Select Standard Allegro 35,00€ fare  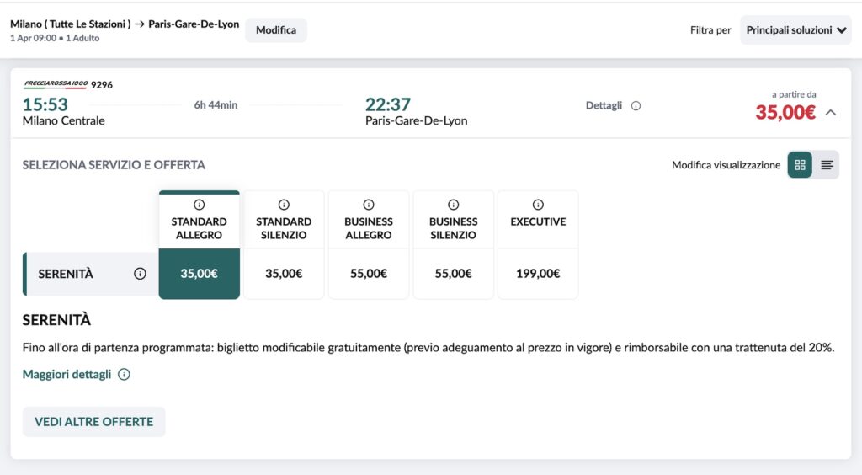tap(199, 274)
